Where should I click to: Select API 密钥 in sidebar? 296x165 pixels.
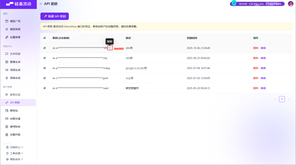coord(18,103)
